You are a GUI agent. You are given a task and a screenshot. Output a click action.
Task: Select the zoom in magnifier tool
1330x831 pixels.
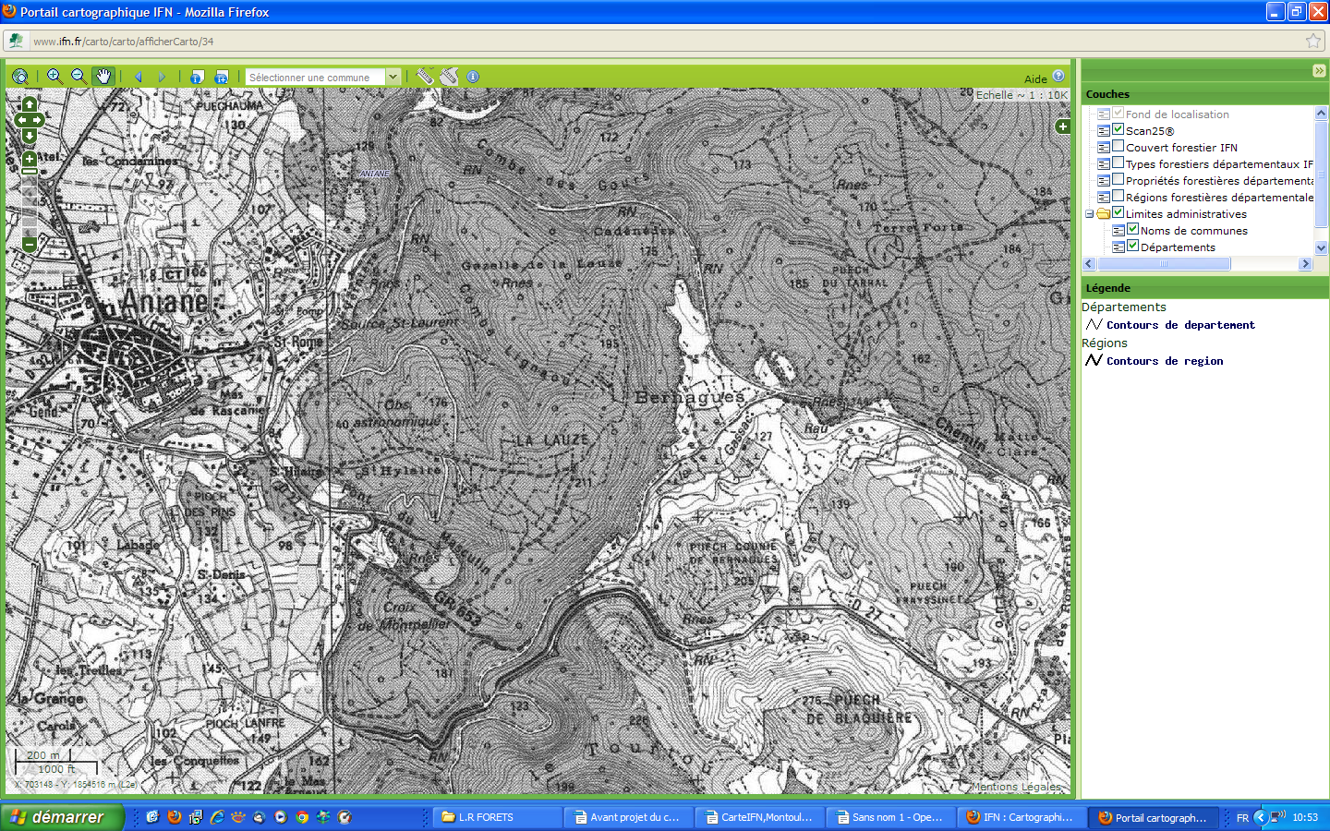(x=54, y=77)
